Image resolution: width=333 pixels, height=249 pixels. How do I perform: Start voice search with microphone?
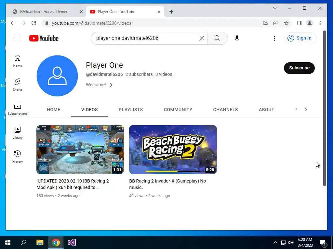pos(237,38)
